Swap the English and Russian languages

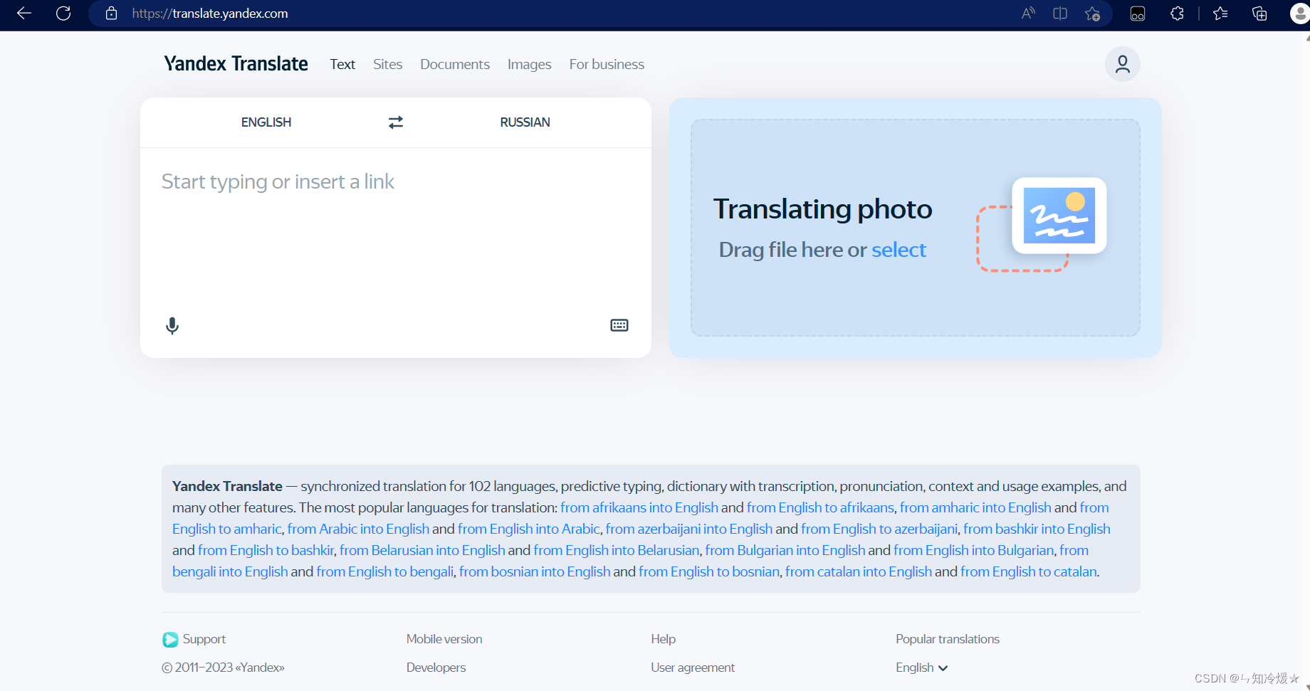(x=396, y=122)
